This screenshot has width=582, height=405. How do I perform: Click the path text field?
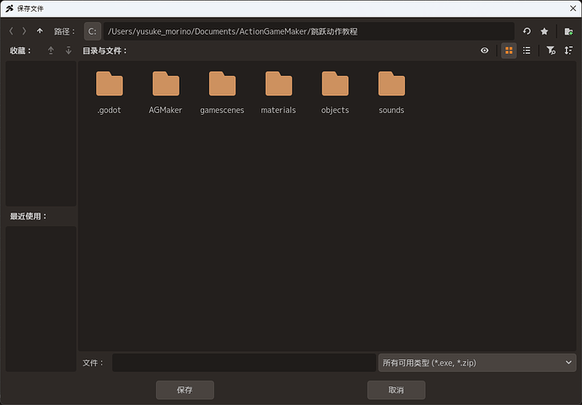(309, 31)
